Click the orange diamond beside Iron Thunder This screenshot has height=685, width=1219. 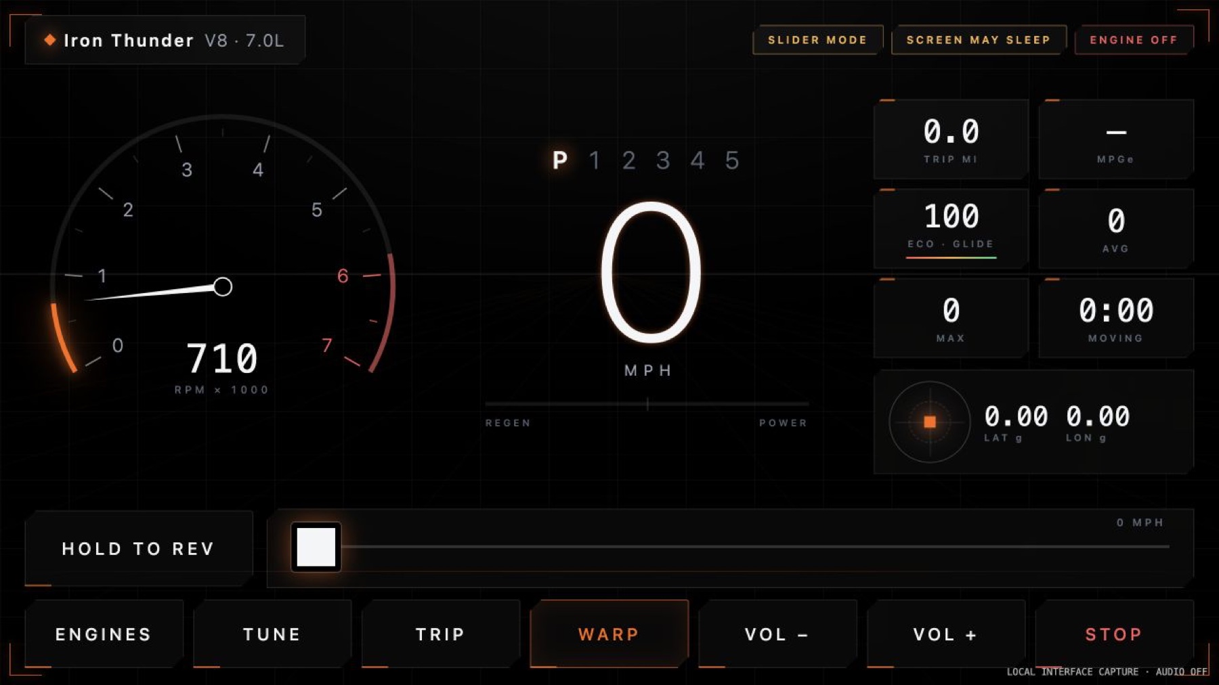(49, 40)
